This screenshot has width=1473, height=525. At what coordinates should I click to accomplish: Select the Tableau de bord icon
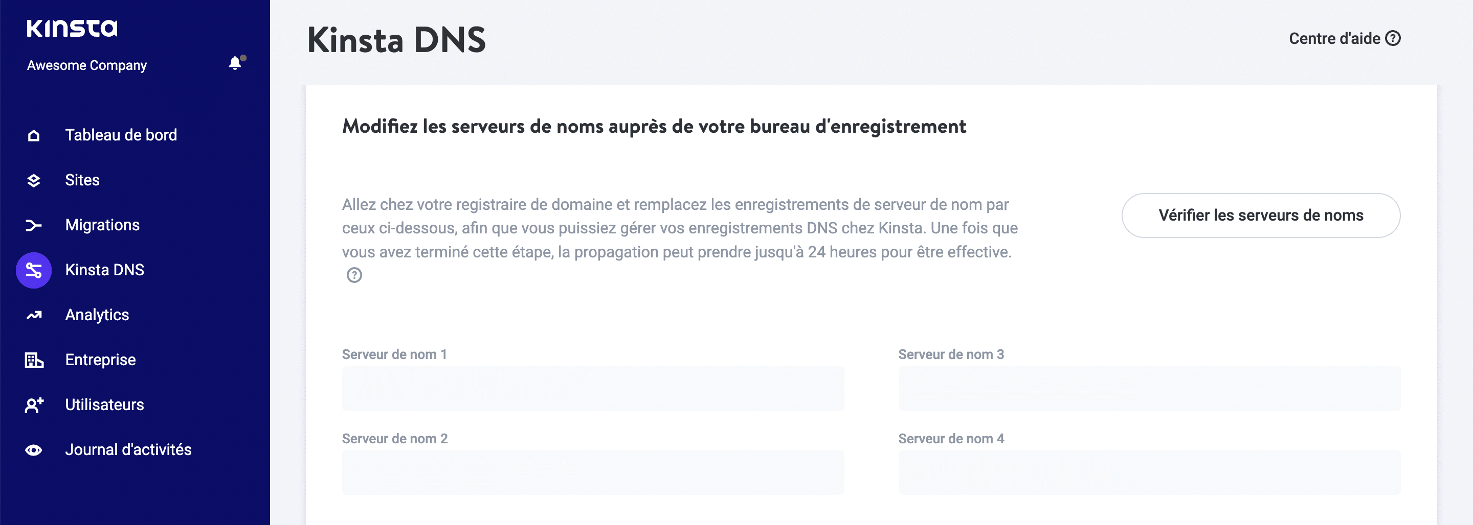(33, 135)
